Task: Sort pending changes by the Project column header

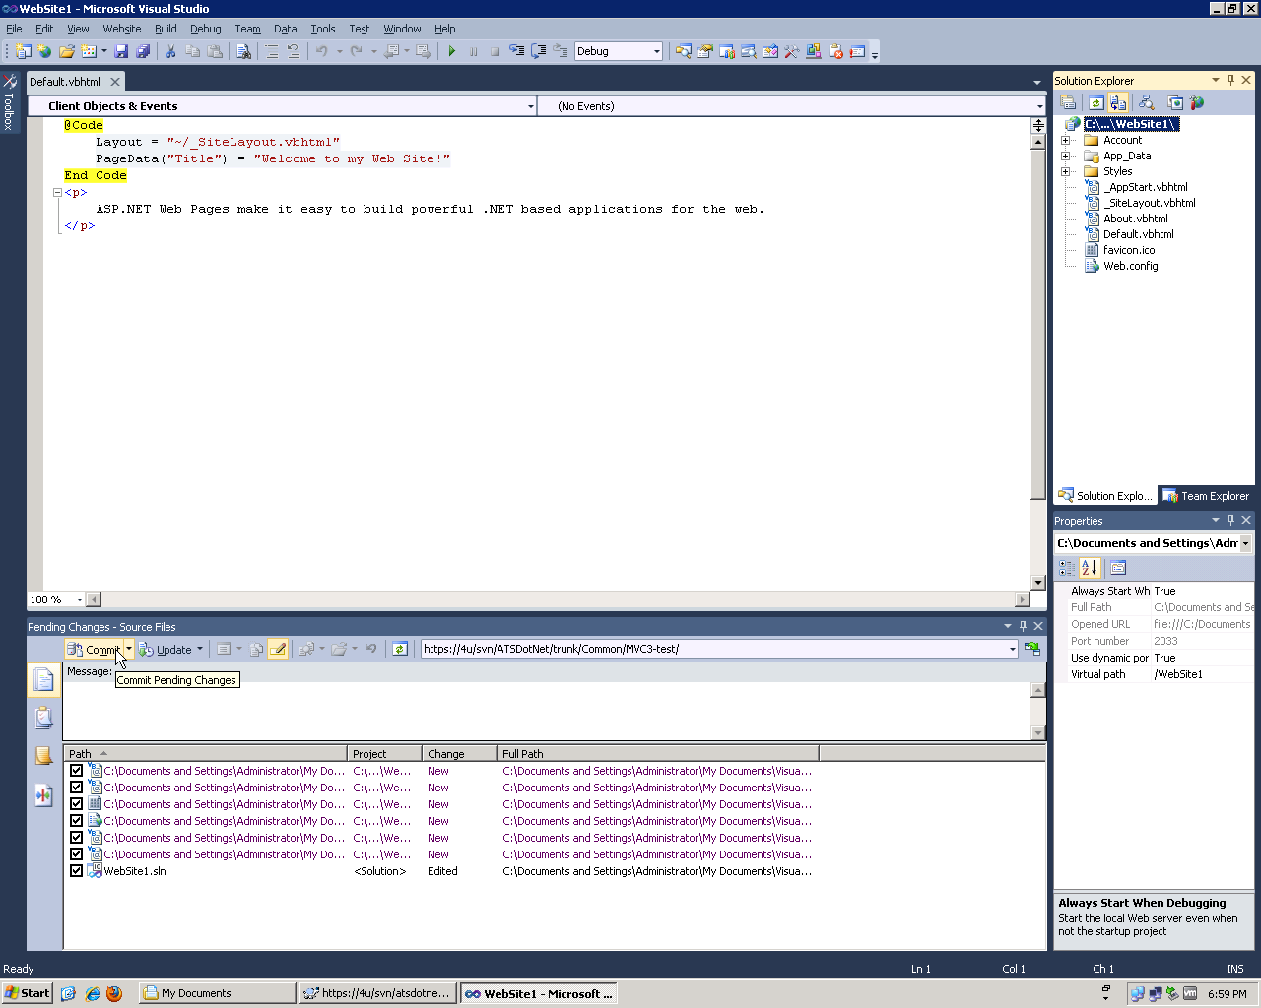Action: click(x=385, y=754)
